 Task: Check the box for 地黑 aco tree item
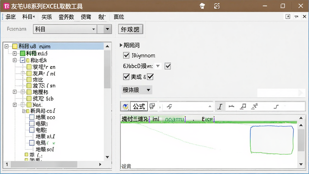click(32, 117)
